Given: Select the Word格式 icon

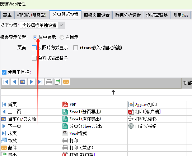Looking at the screenshot, I should coord(65,133).
